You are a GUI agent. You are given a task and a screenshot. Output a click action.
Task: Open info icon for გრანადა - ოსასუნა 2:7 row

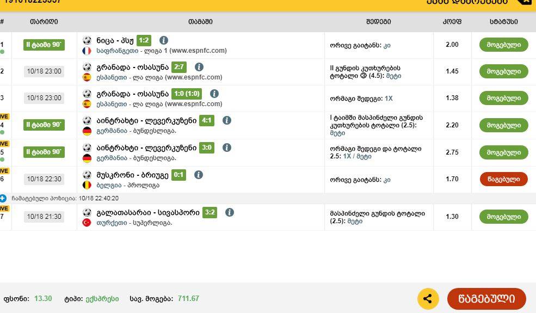click(199, 67)
